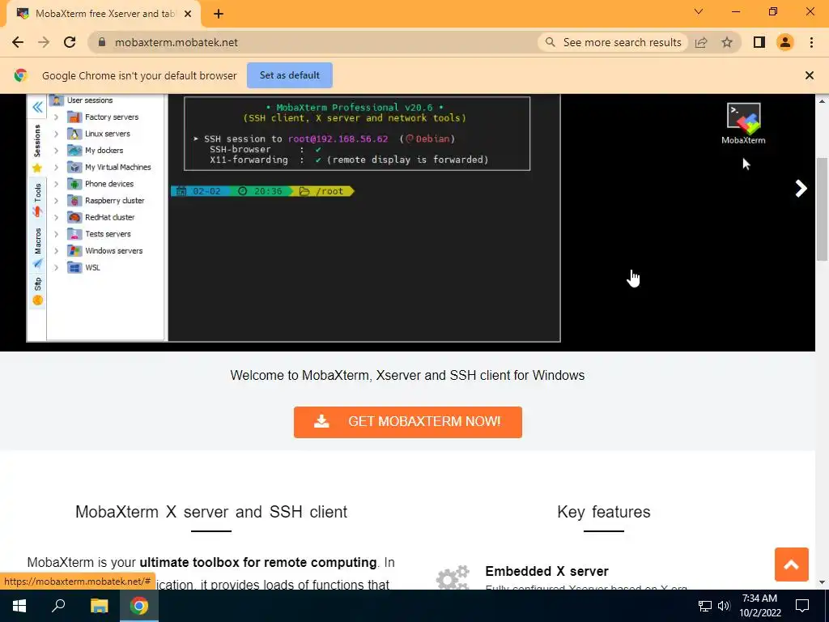Image resolution: width=829 pixels, height=622 pixels.
Task: Expand the Tests servers tree node
Action: (x=56, y=234)
